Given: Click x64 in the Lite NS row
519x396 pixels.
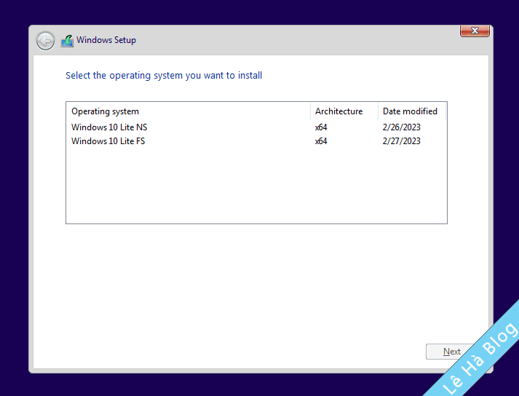Looking at the screenshot, I should 321,127.
